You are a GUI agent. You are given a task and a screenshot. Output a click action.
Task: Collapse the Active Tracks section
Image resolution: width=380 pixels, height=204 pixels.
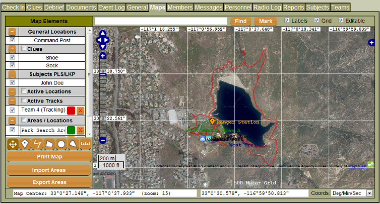click(12, 101)
